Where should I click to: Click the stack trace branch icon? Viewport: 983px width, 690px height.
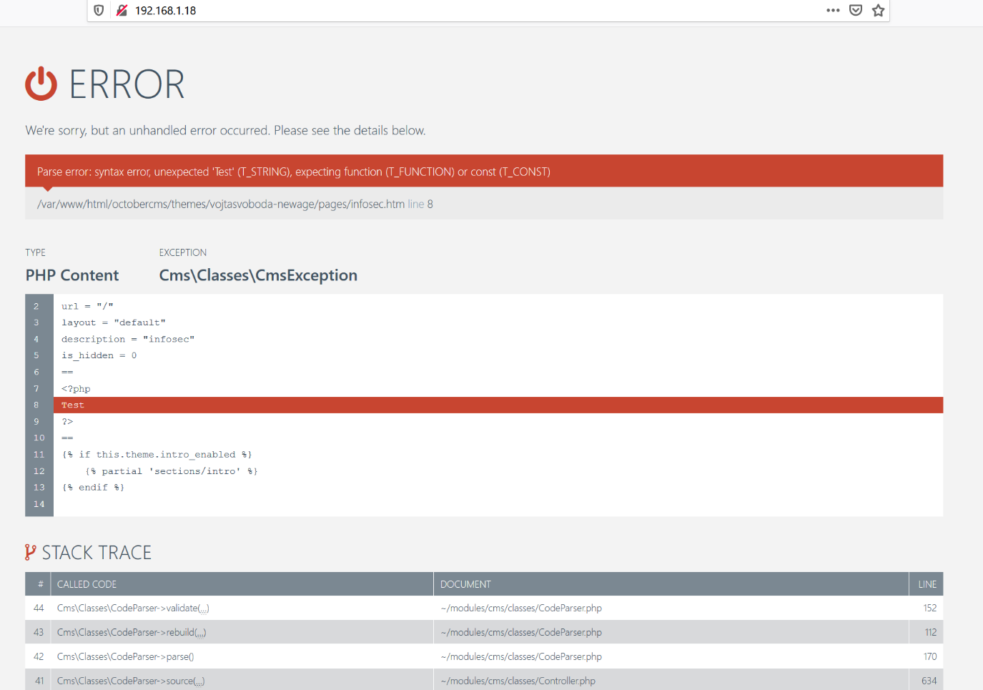30,552
